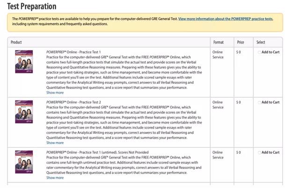Click the Product column header
292x188 pixels.
16,42
